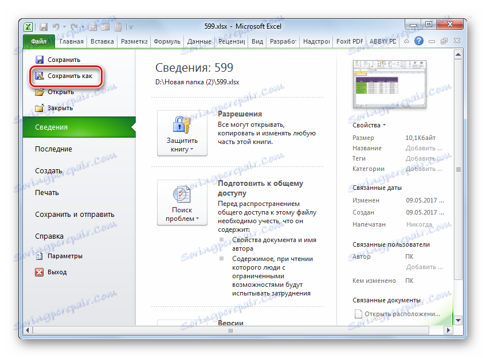Open the Защитить книгу dropdown button
486x358 pixels.
pyautogui.click(x=182, y=133)
